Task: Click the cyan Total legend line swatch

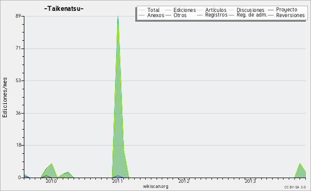Action: [x=142, y=10]
